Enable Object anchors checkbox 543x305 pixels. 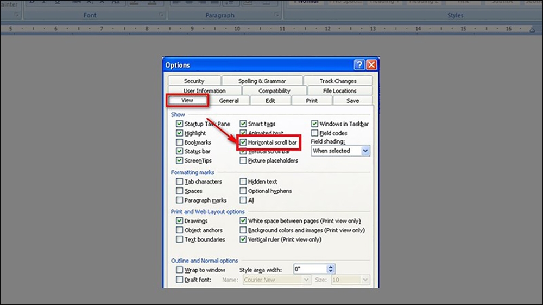click(x=179, y=230)
